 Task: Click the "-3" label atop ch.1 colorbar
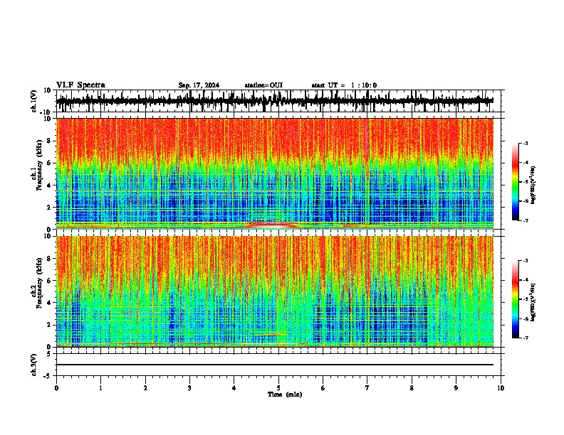tap(525, 143)
